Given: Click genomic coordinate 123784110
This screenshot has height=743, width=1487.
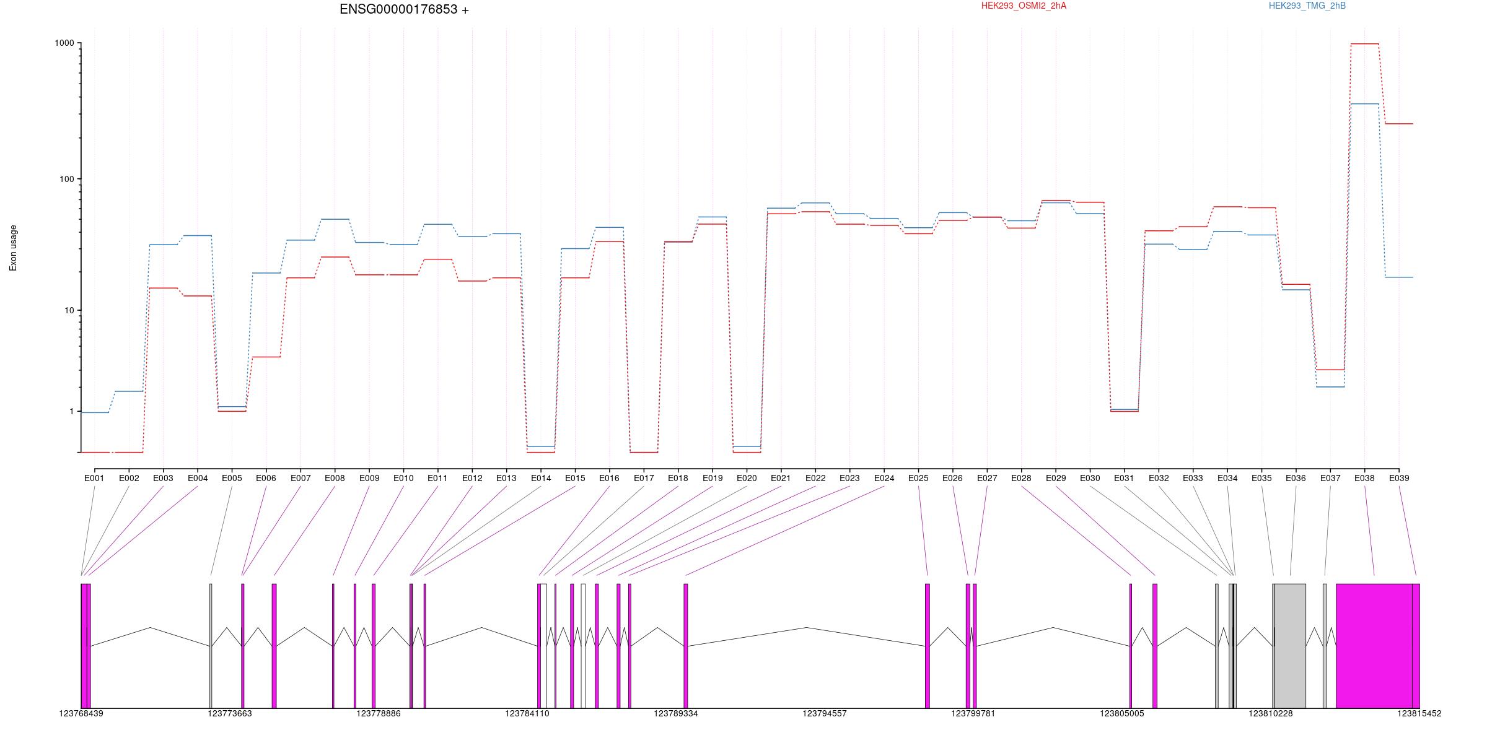Looking at the screenshot, I should click(x=527, y=713).
